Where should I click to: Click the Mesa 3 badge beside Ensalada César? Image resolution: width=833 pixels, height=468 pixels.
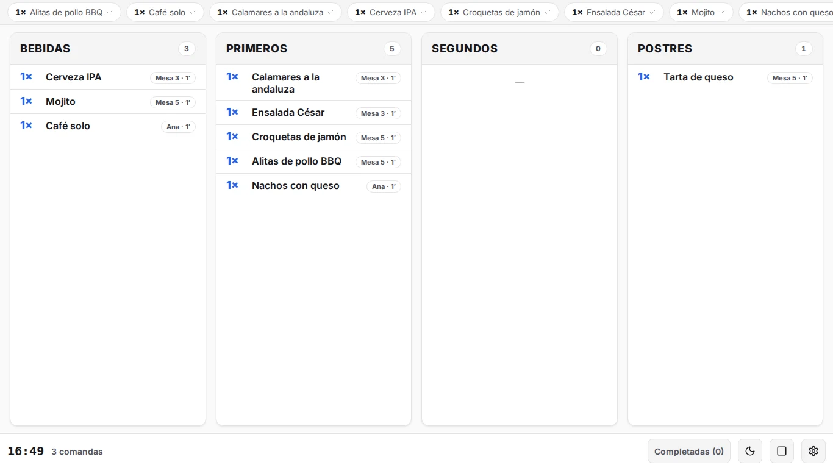[x=378, y=113]
